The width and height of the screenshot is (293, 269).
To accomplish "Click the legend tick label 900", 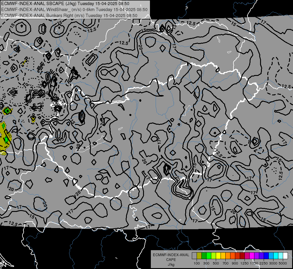I will tap(235, 263).
